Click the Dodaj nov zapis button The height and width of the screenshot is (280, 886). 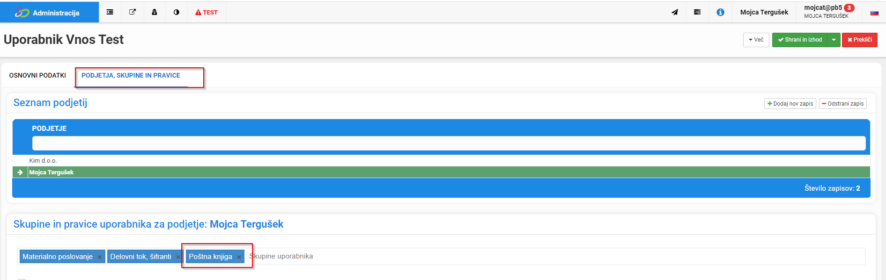click(x=790, y=104)
